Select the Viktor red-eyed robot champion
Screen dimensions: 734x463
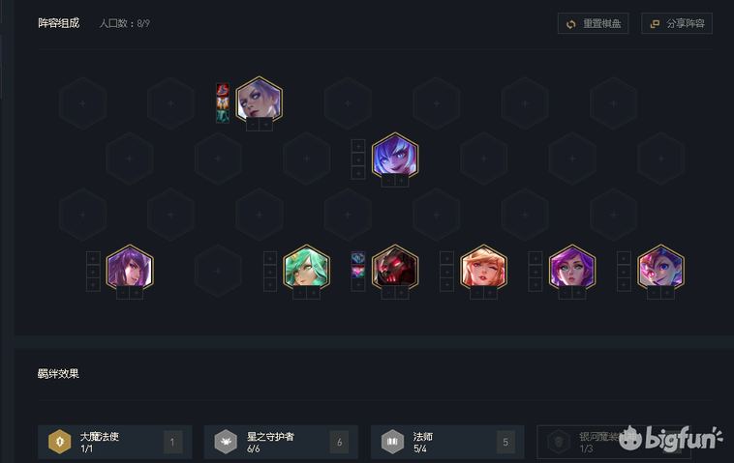pyautogui.click(x=395, y=266)
